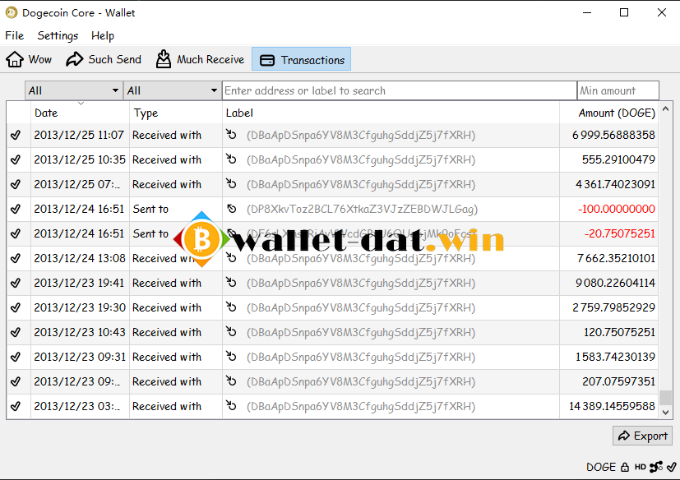Click confirmed checkmark for 2013/12/23 19:30 transaction

[16, 308]
